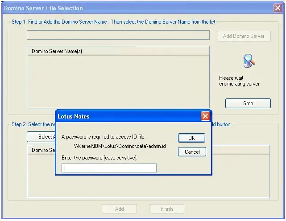
Task: Click the Finish button
Action: click(x=166, y=209)
